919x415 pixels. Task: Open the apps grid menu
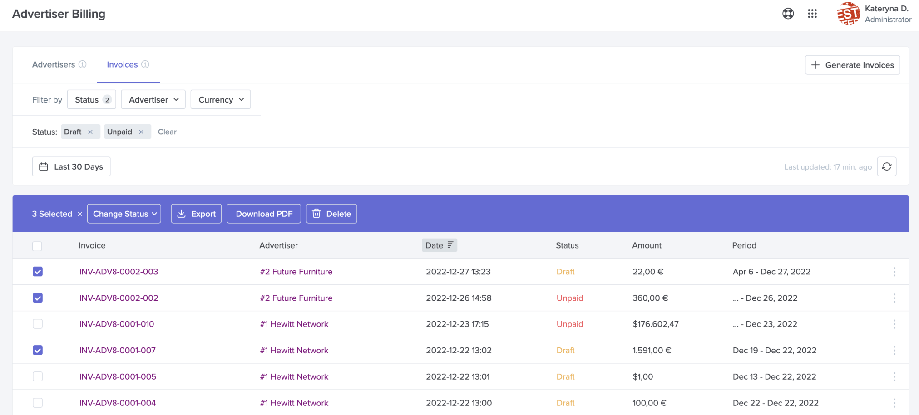tap(812, 14)
